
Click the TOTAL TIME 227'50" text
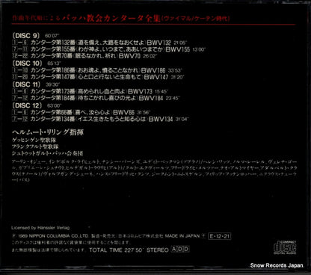pos(117,250)
